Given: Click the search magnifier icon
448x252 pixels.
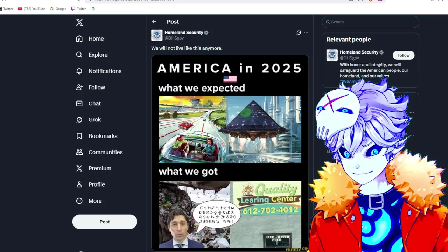Looking at the screenshot, I should [328, 22].
